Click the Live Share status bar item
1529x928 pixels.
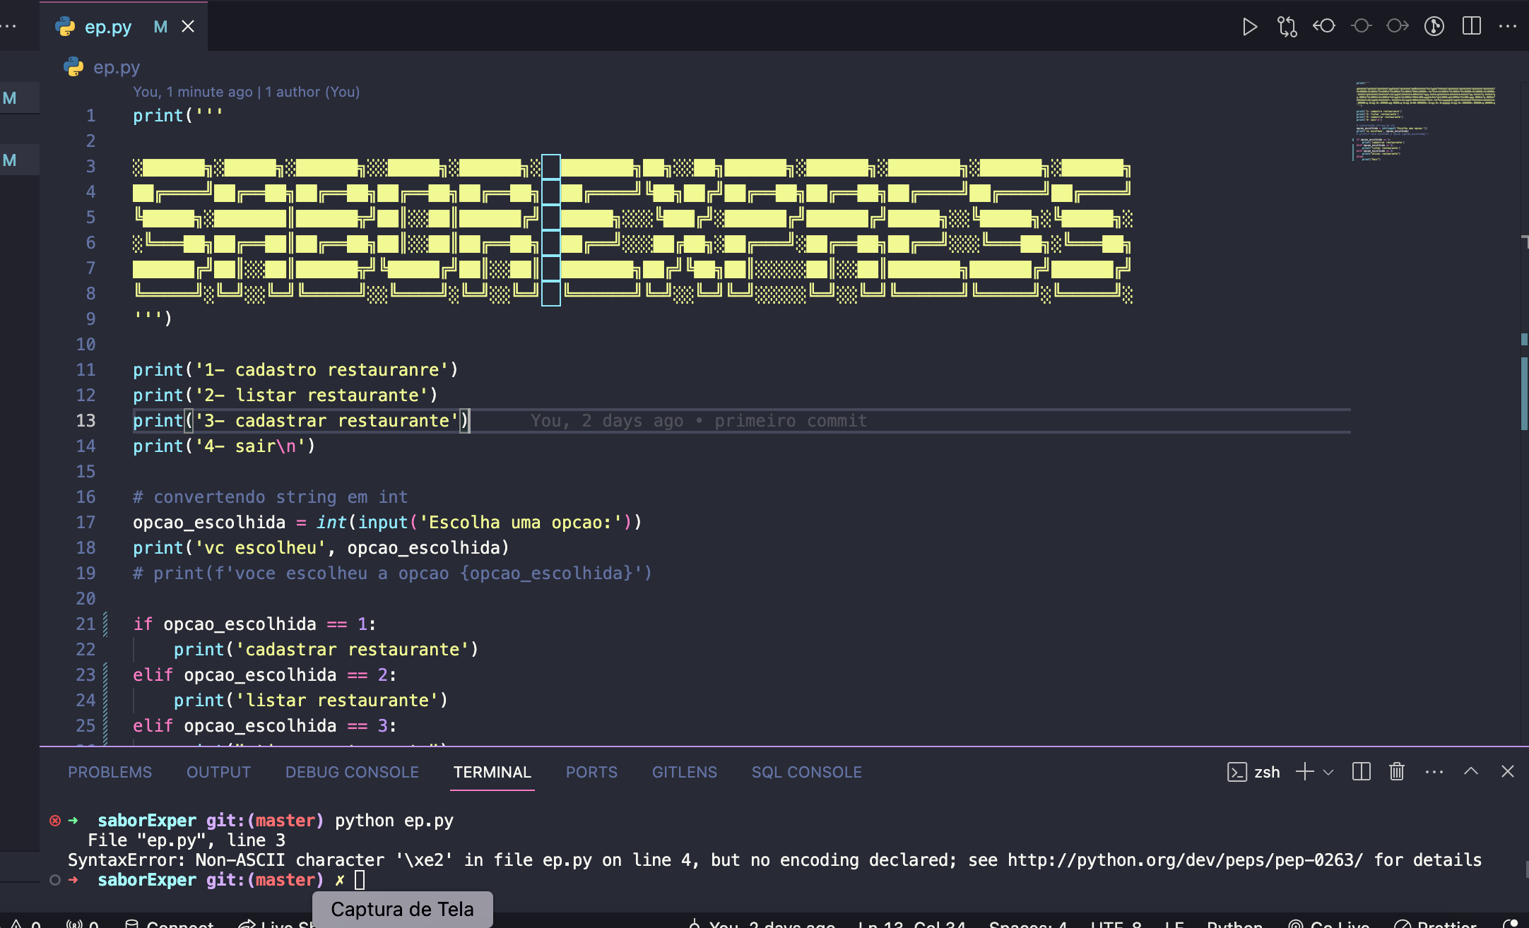pyautogui.click(x=276, y=924)
